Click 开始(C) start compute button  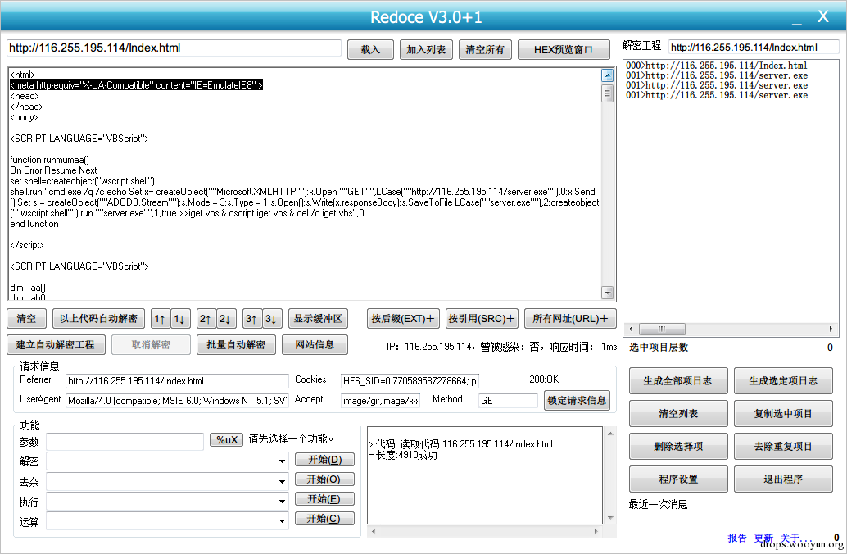tap(324, 518)
